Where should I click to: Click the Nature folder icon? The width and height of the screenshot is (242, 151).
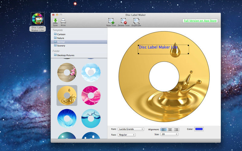55,38
